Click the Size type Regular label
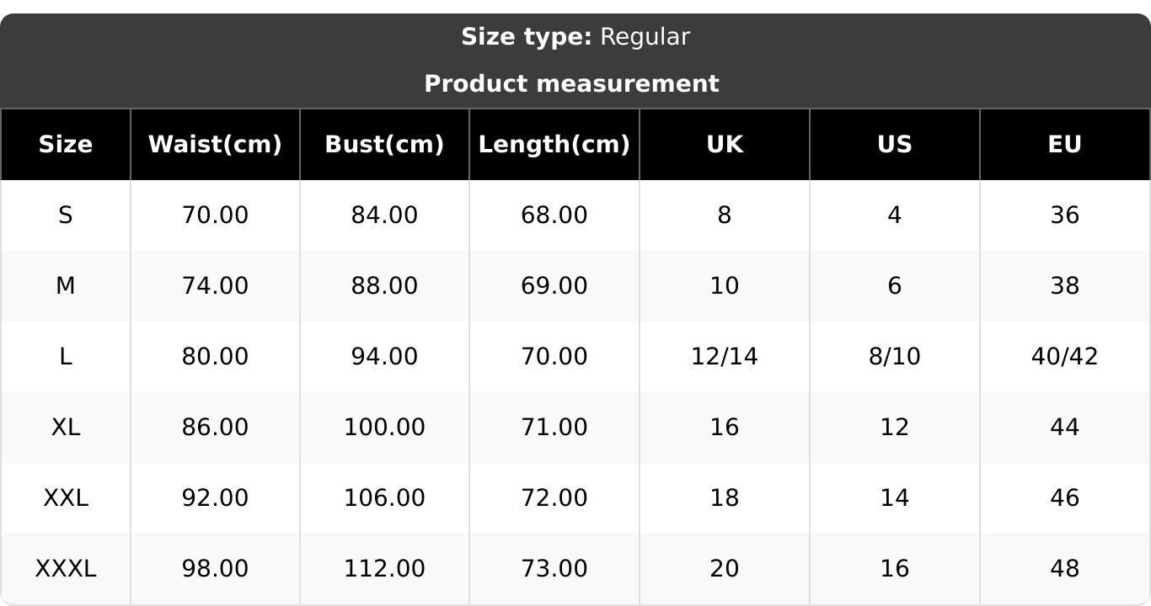 point(575,37)
